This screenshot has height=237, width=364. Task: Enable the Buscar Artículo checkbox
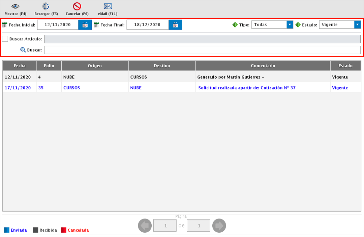(x=5, y=39)
